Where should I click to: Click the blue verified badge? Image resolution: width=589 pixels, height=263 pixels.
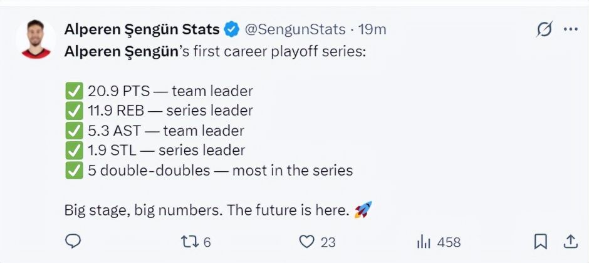[x=232, y=29]
